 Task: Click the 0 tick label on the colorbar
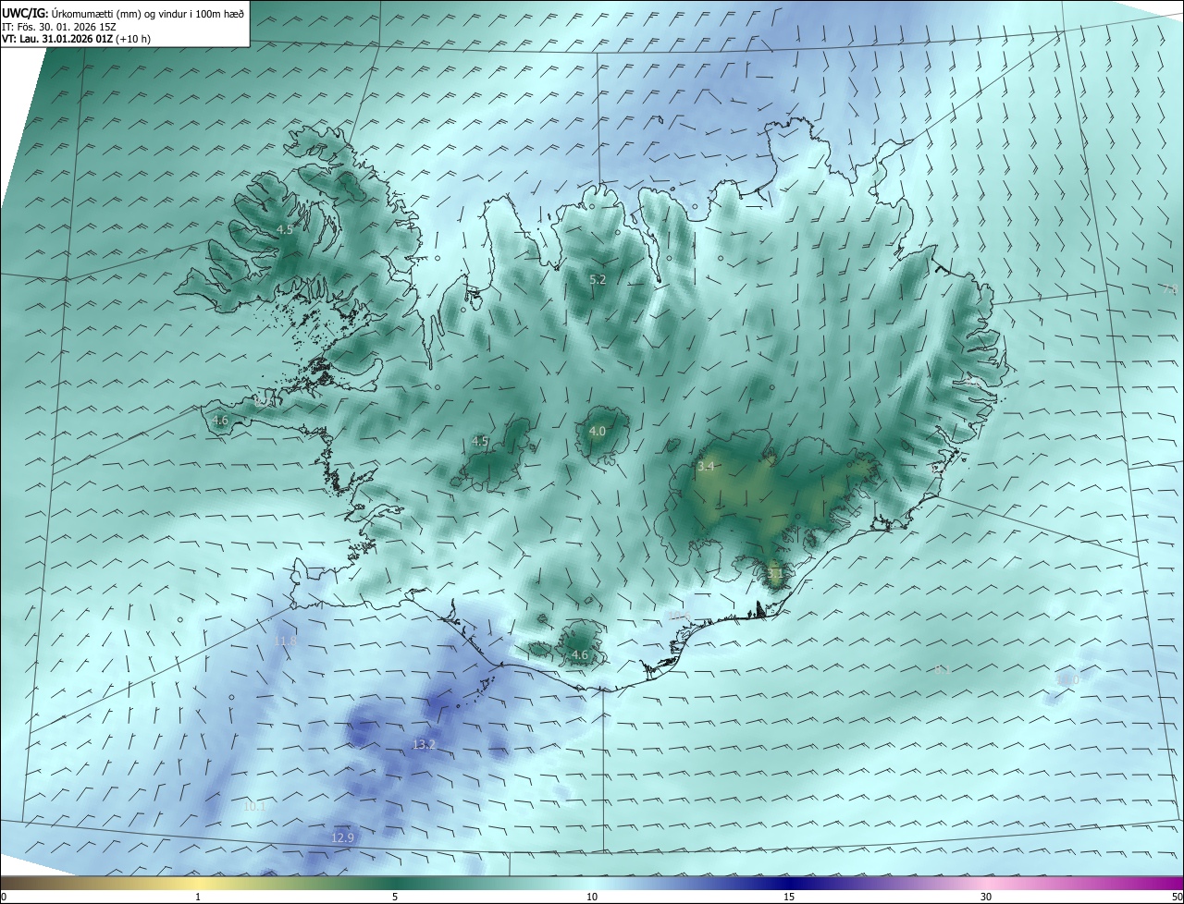[4, 897]
